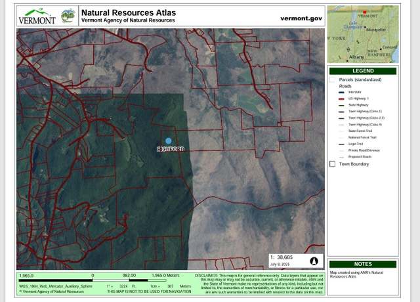This screenshot has height=302, width=420.
Task: Click the 982.00 scale bar label
Action: (x=129, y=276)
